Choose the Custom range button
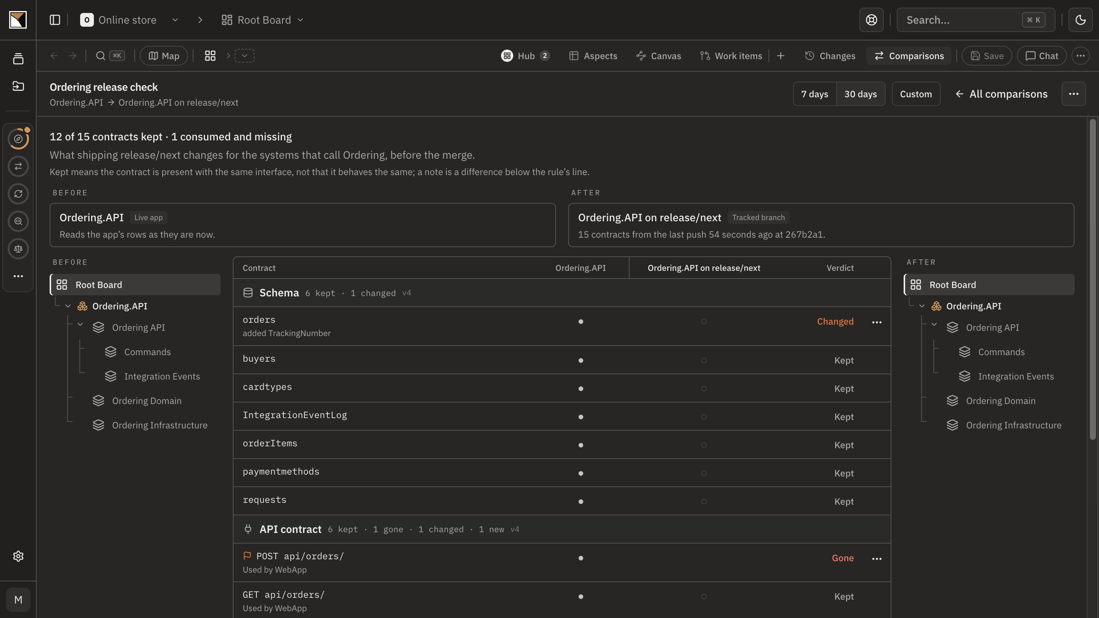This screenshot has width=1099, height=618. [x=915, y=94]
